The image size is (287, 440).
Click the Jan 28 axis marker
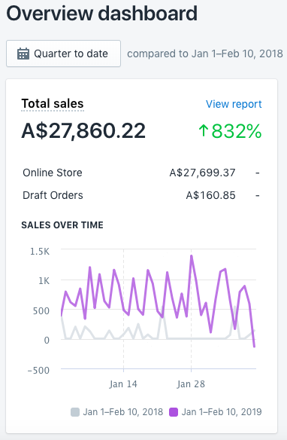point(191,384)
